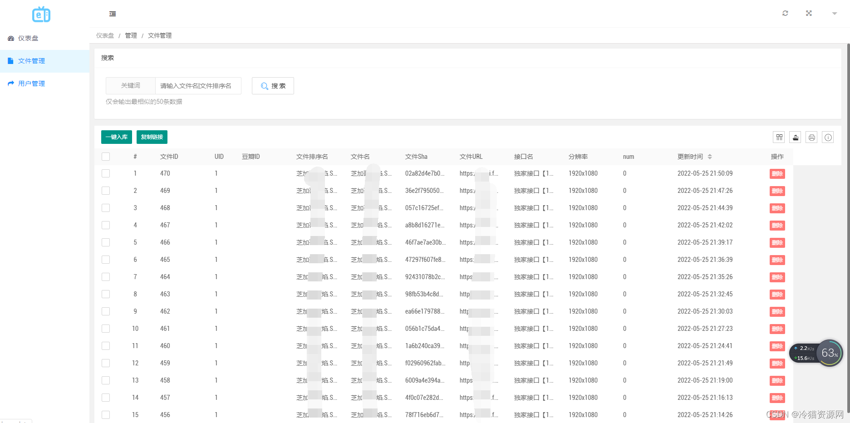850x423 pixels.
Task: Toggle fullscreen with the expand icon
Action: click(809, 13)
